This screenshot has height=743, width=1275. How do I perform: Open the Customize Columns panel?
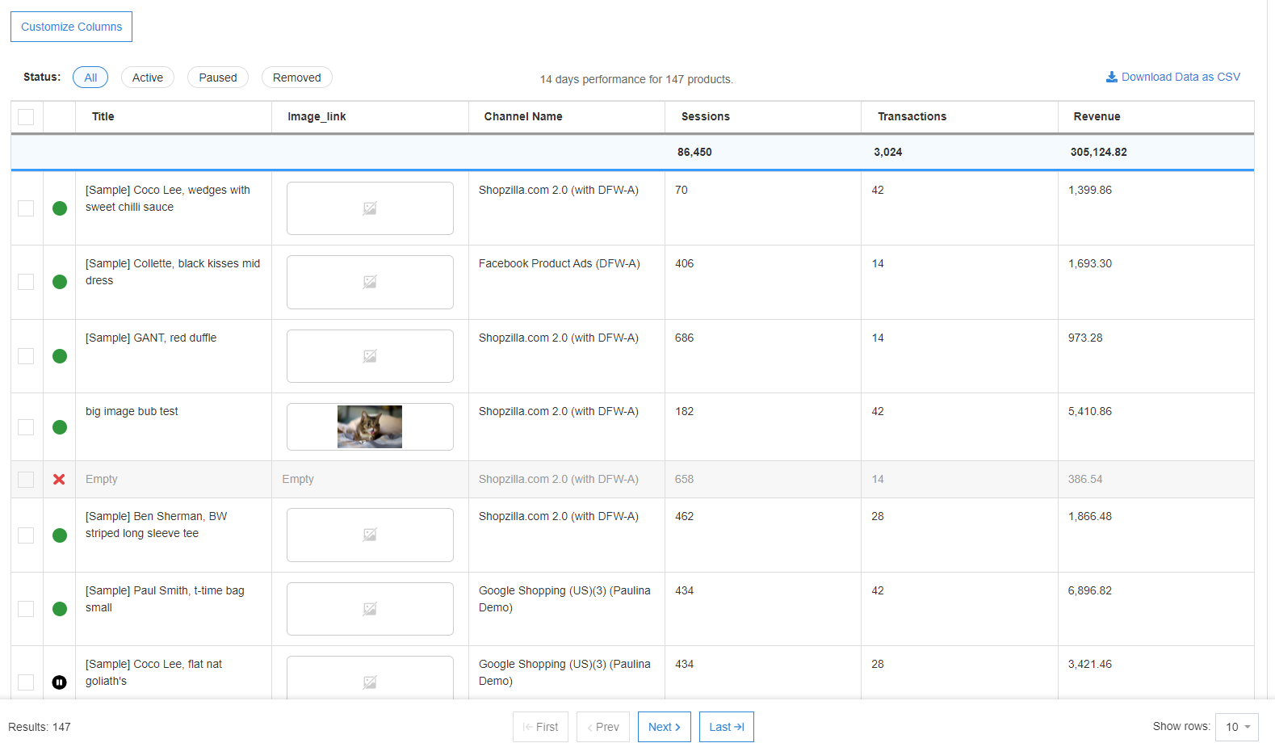click(x=71, y=27)
